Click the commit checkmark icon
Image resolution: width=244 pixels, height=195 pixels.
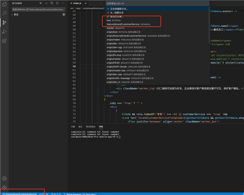tap(46, 3)
